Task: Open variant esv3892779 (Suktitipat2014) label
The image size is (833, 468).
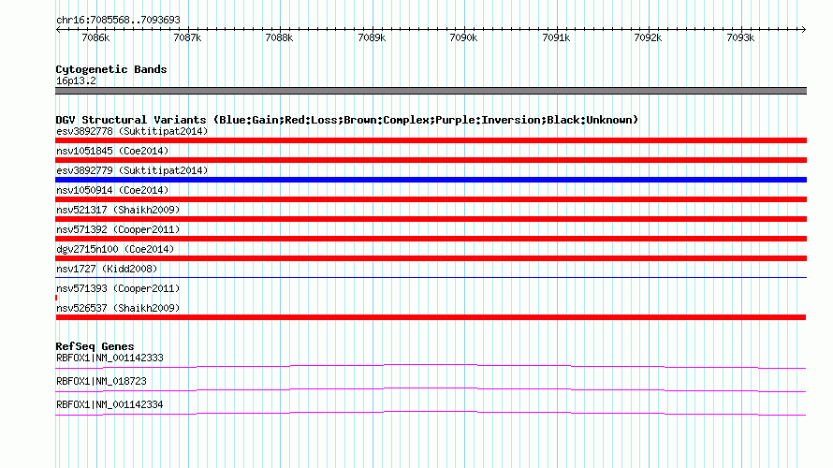Action: [132, 170]
